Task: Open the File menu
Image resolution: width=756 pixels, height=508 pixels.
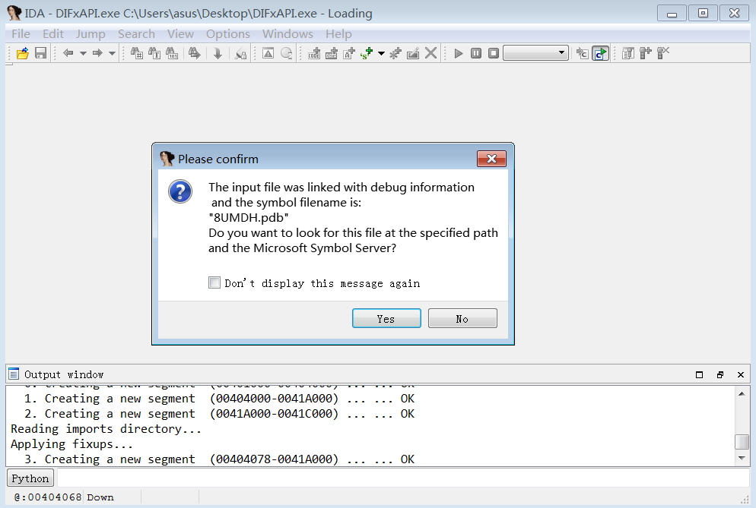Action: (21, 34)
